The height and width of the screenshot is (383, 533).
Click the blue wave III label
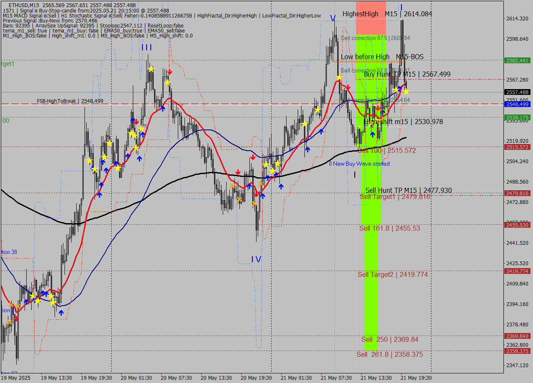147,47
